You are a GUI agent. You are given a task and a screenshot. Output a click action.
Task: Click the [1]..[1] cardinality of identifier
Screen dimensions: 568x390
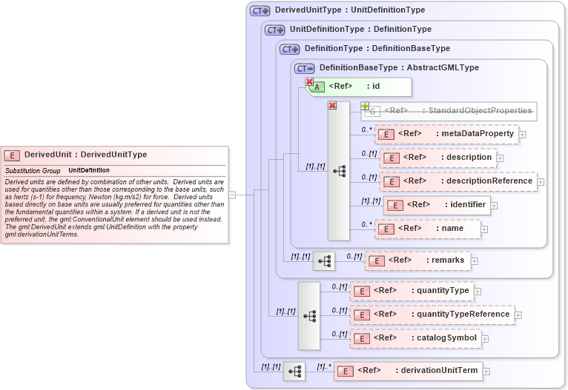click(371, 201)
